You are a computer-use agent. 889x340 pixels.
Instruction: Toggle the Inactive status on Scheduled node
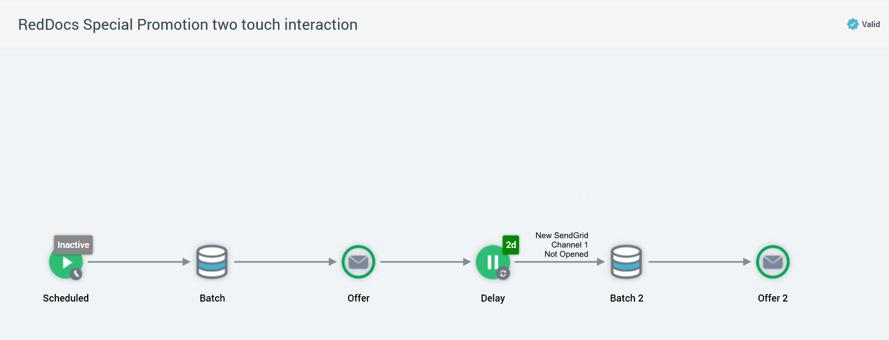point(73,245)
